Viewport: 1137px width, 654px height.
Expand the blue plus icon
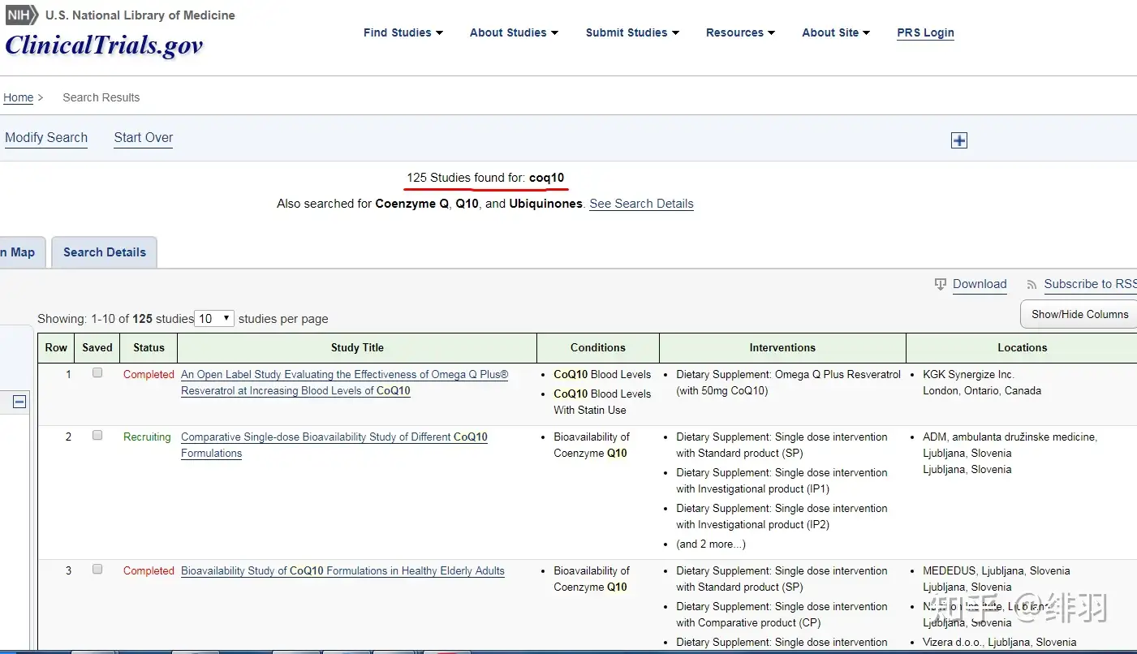click(959, 140)
